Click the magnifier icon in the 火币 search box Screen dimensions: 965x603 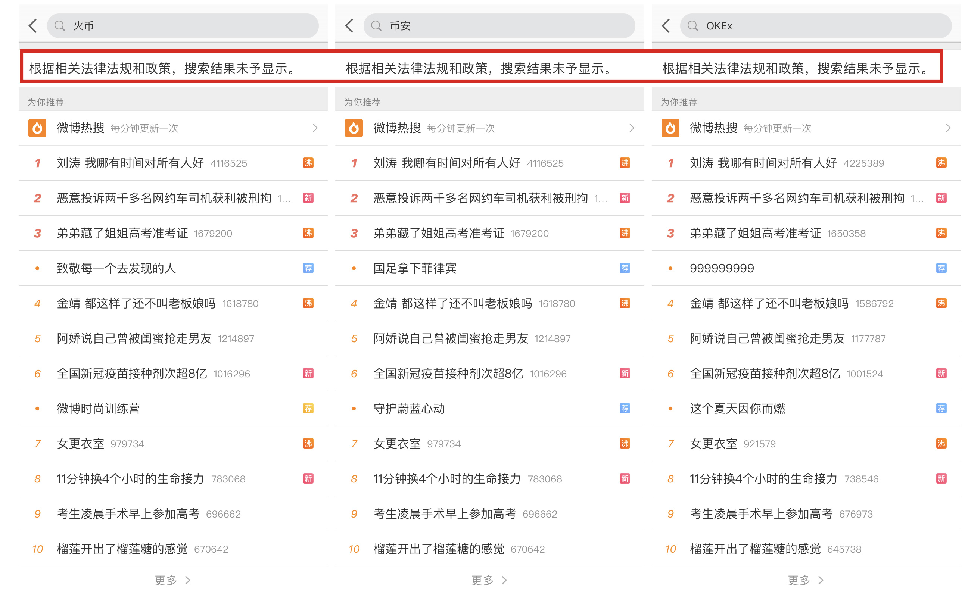pyautogui.click(x=60, y=26)
